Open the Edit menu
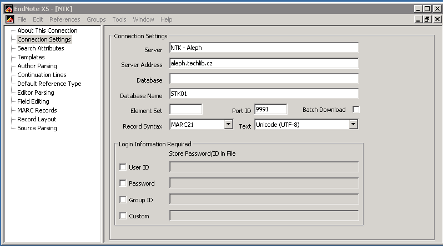The height and width of the screenshot is (246, 443). coord(38,19)
